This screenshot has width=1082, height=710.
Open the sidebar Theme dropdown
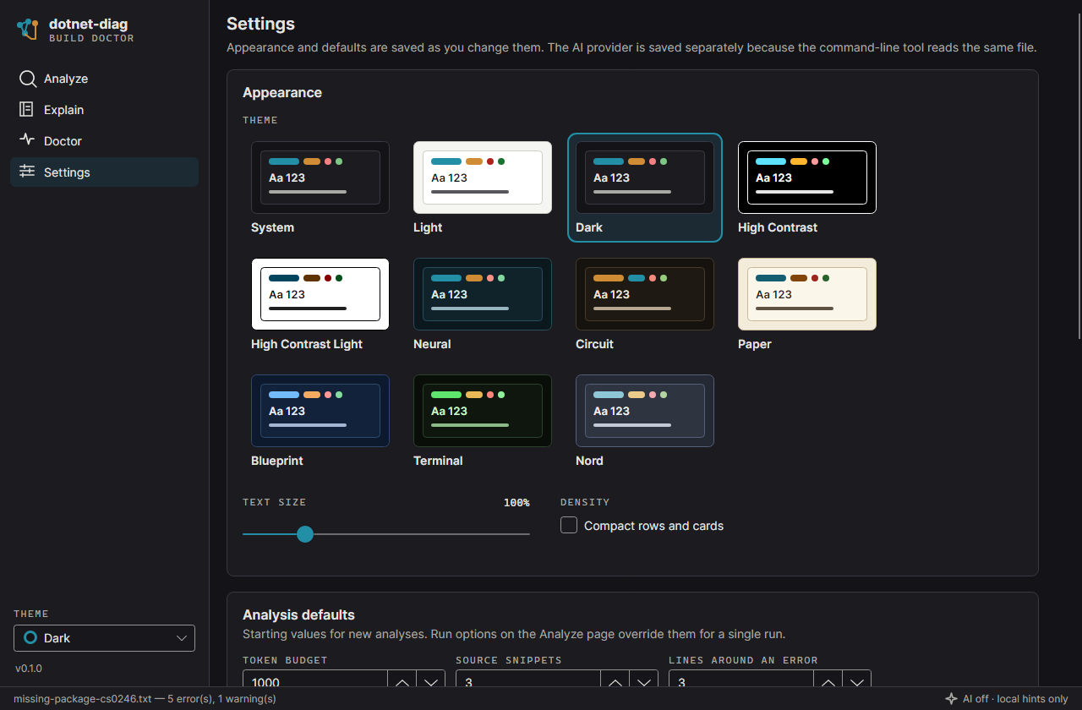[104, 638]
